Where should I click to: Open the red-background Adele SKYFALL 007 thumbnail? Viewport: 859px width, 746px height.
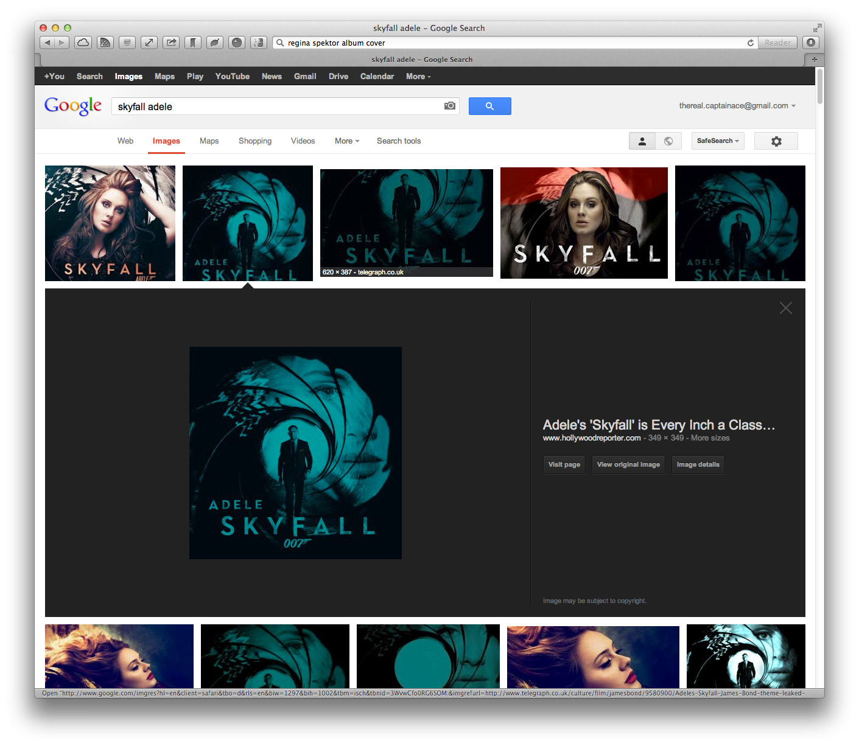[x=584, y=223]
